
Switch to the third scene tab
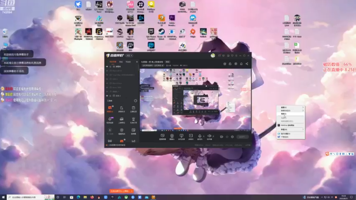(x=128, y=62)
